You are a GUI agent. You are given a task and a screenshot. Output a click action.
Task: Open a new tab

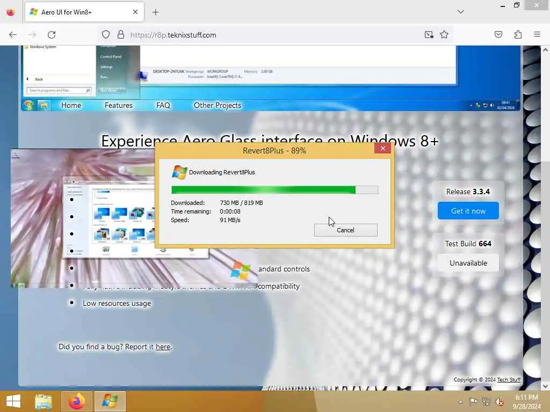[x=155, y=12]
